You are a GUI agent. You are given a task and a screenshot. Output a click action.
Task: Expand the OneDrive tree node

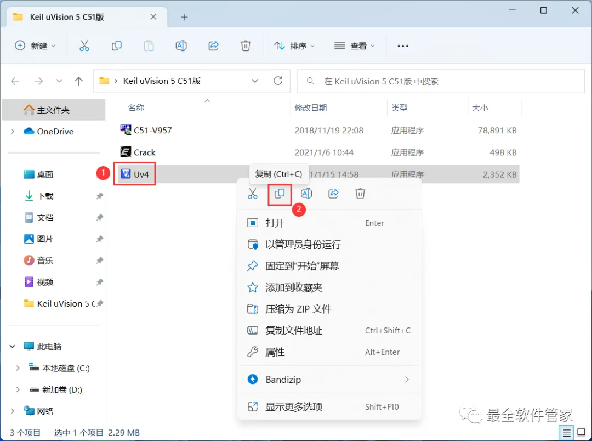(x=13, y=131)
